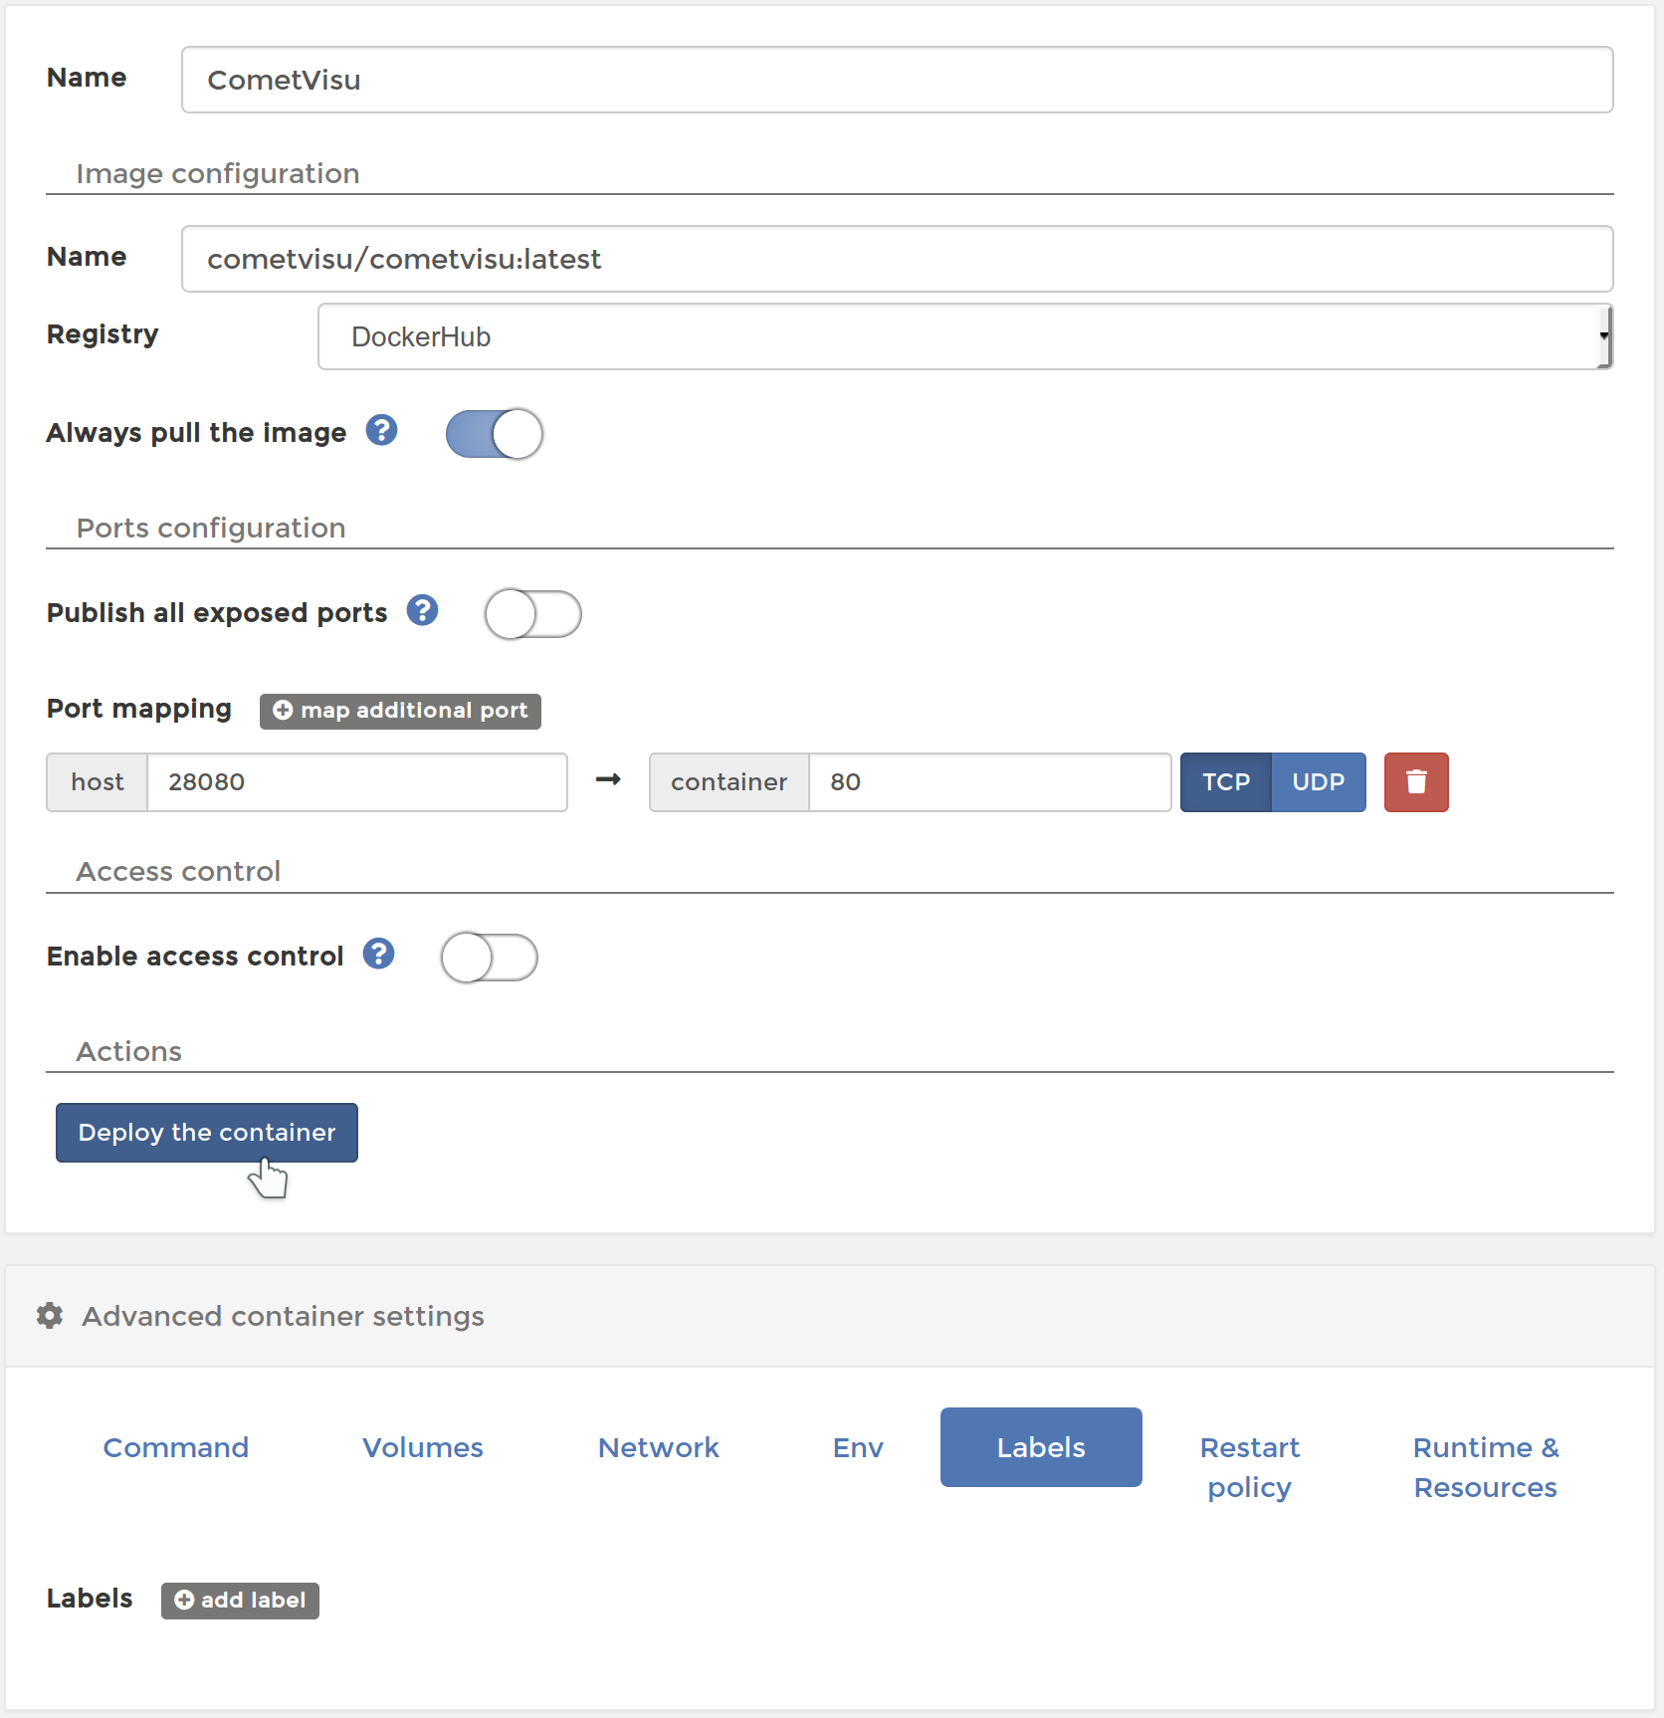Click help icon beside Always pull the image

click(381, 430)
